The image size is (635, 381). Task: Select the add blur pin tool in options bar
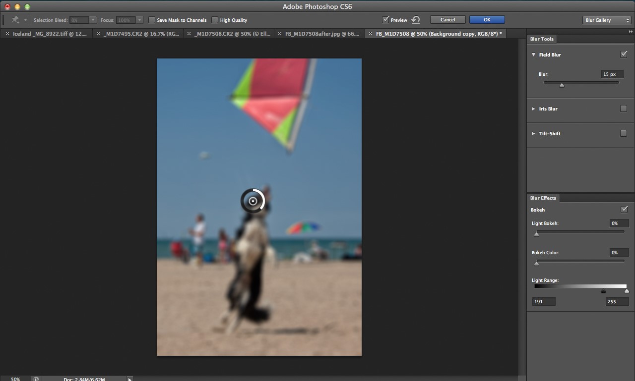point(16,20)
